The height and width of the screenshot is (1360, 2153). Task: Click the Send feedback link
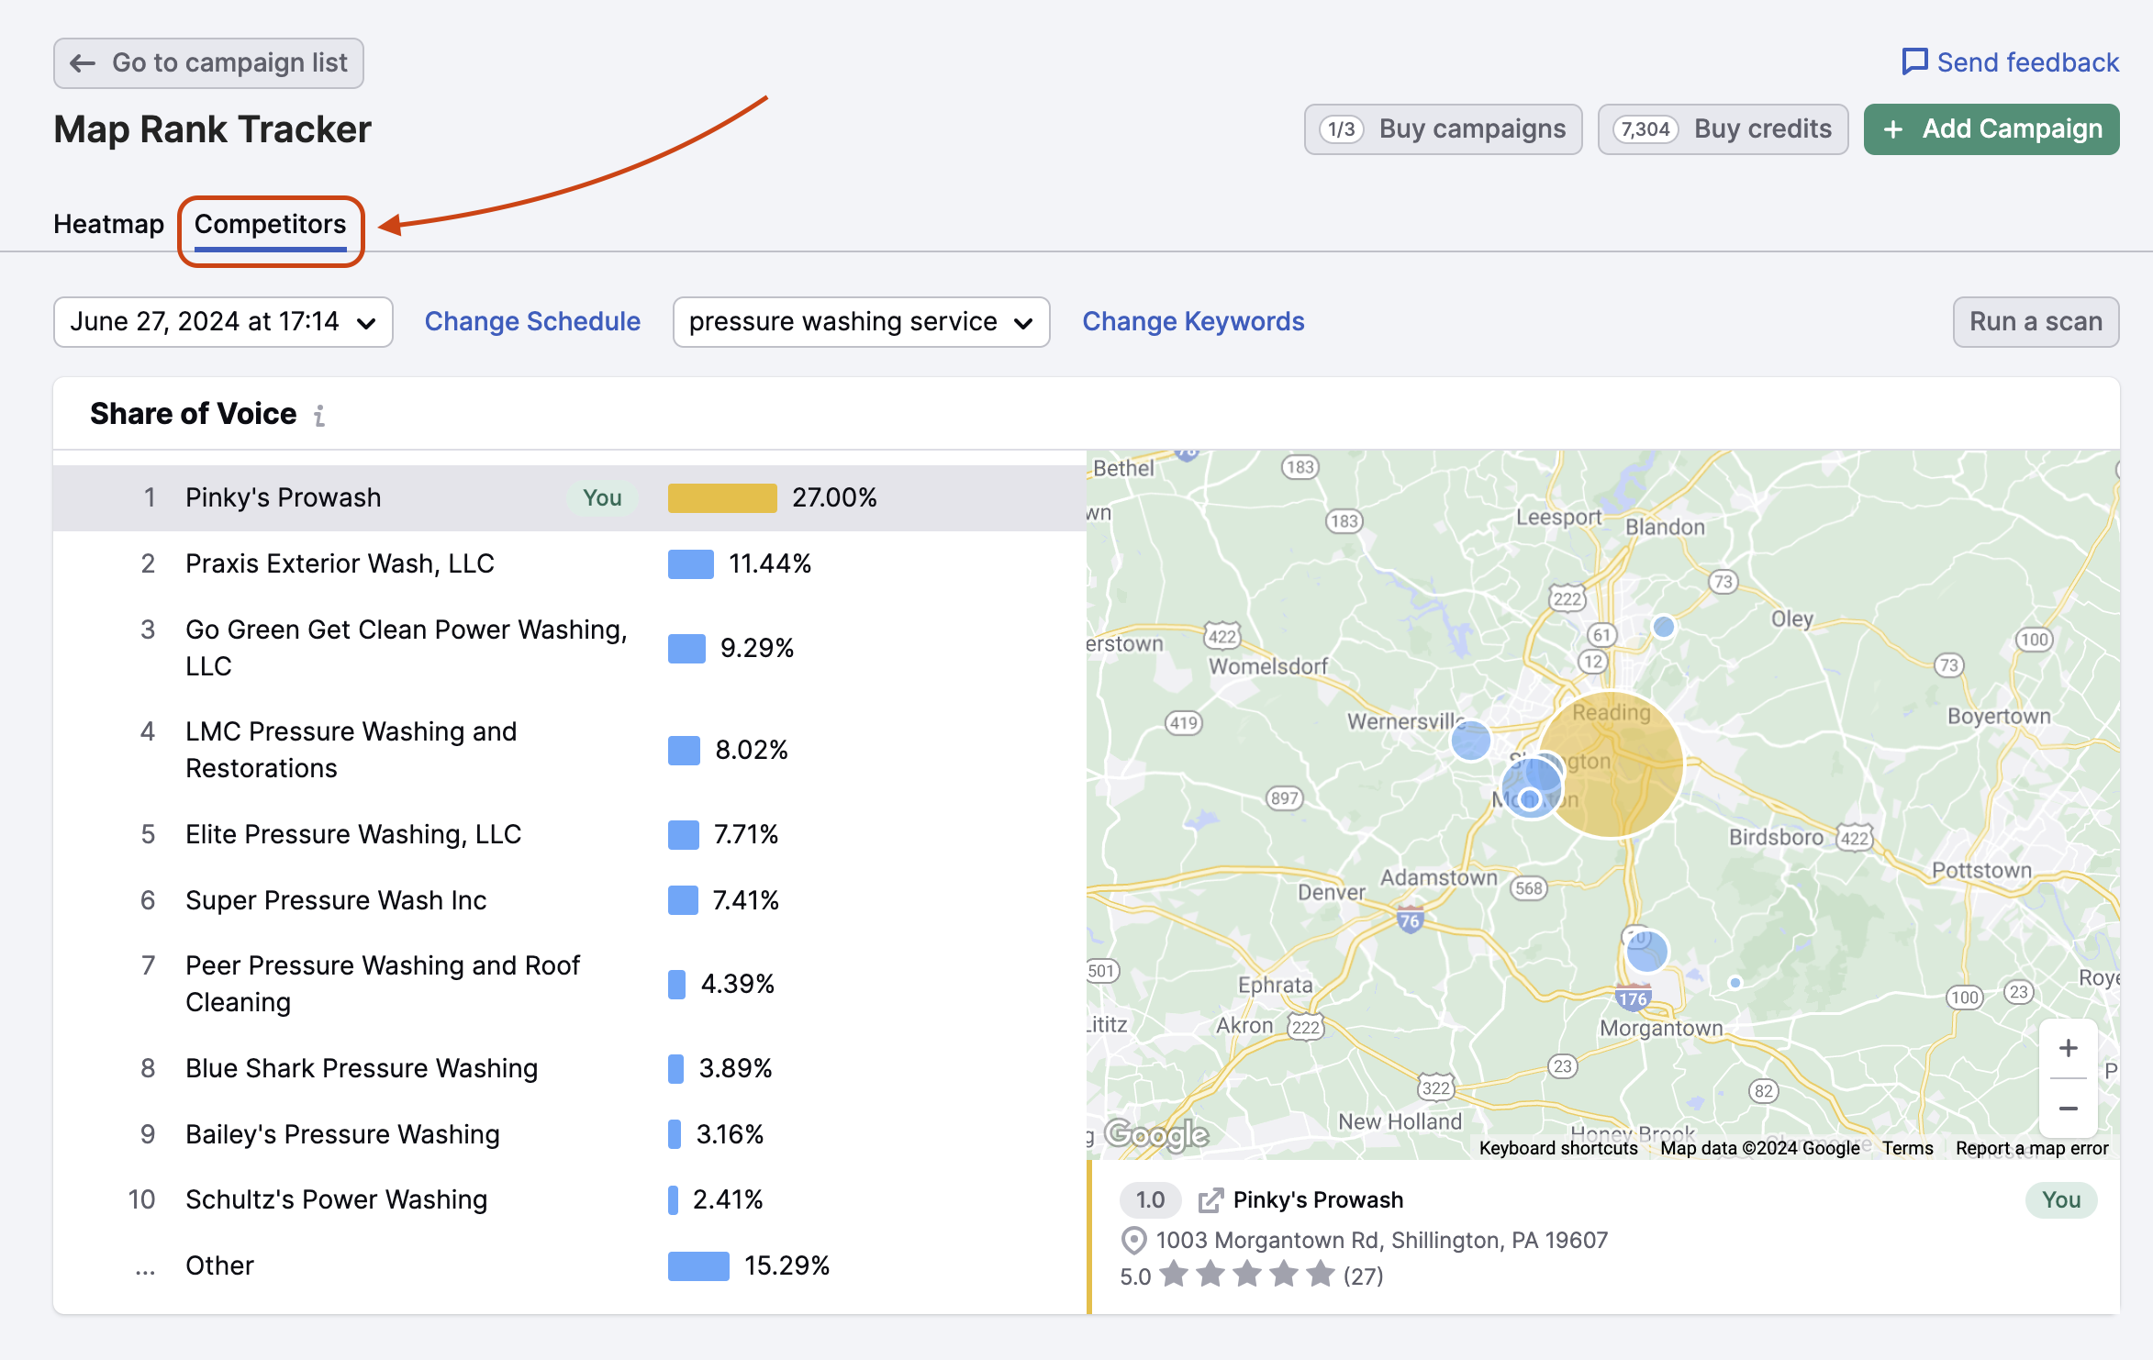tap(2010, 62)
